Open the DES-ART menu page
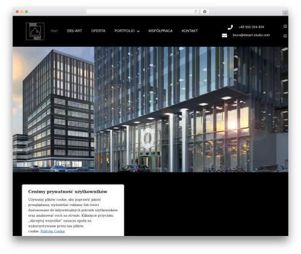The image size is (301, 254). coord(75,31)
